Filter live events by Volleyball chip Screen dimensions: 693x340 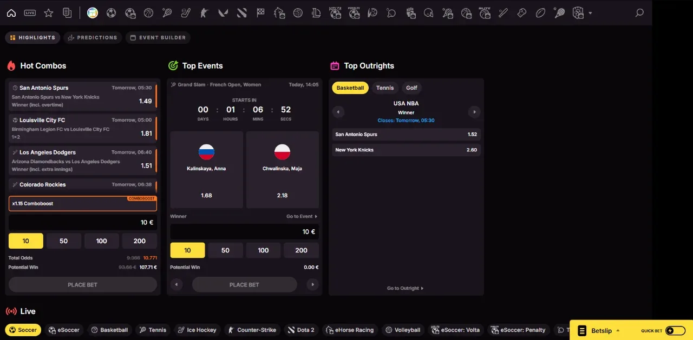click(403, 330)
